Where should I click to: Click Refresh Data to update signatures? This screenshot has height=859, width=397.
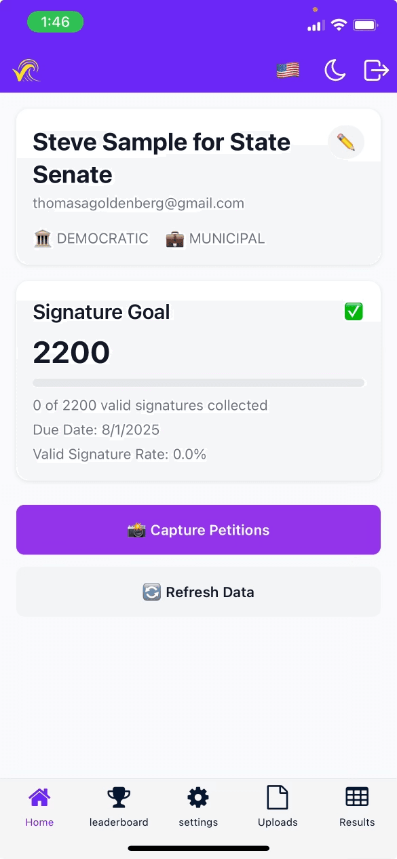pos(198,591)
